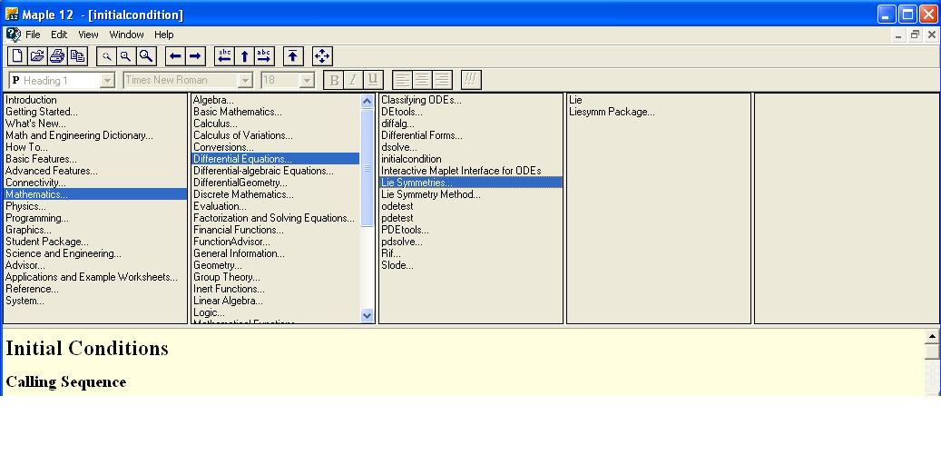Select the largest magnifier zoom icon

click(146, 56)
